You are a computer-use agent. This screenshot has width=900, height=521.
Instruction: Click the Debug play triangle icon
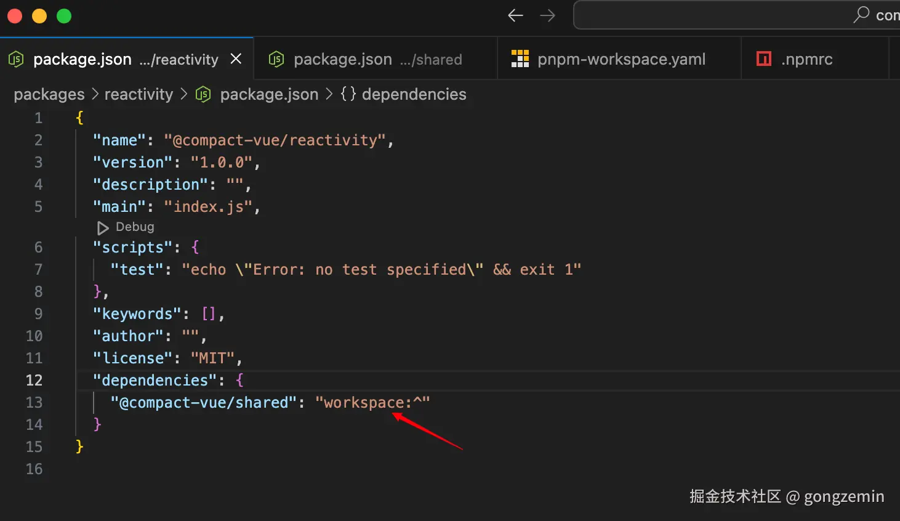102,227
